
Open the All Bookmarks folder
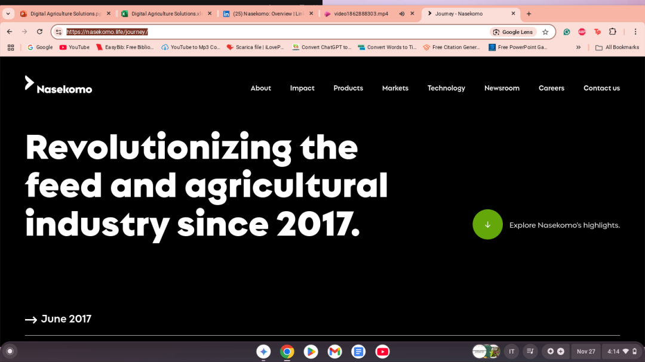click(x=617, y=47)
